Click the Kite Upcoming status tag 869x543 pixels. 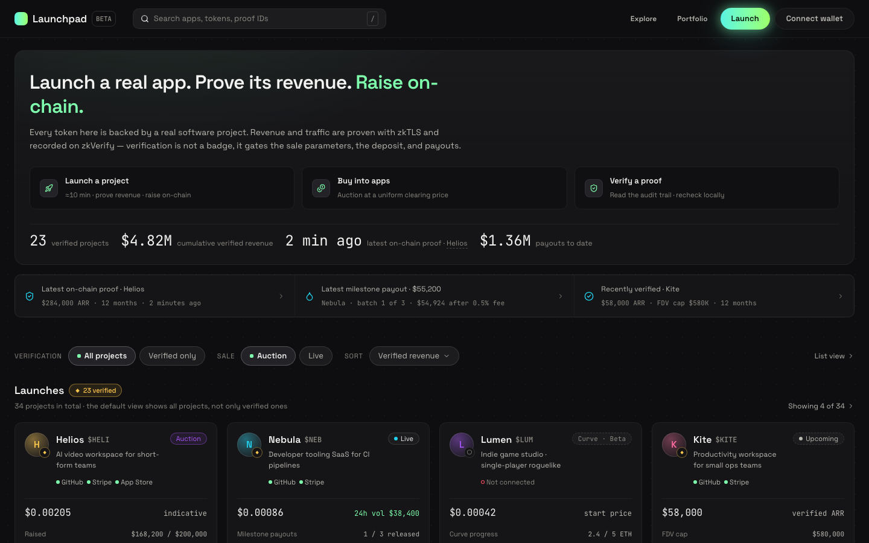818,439
